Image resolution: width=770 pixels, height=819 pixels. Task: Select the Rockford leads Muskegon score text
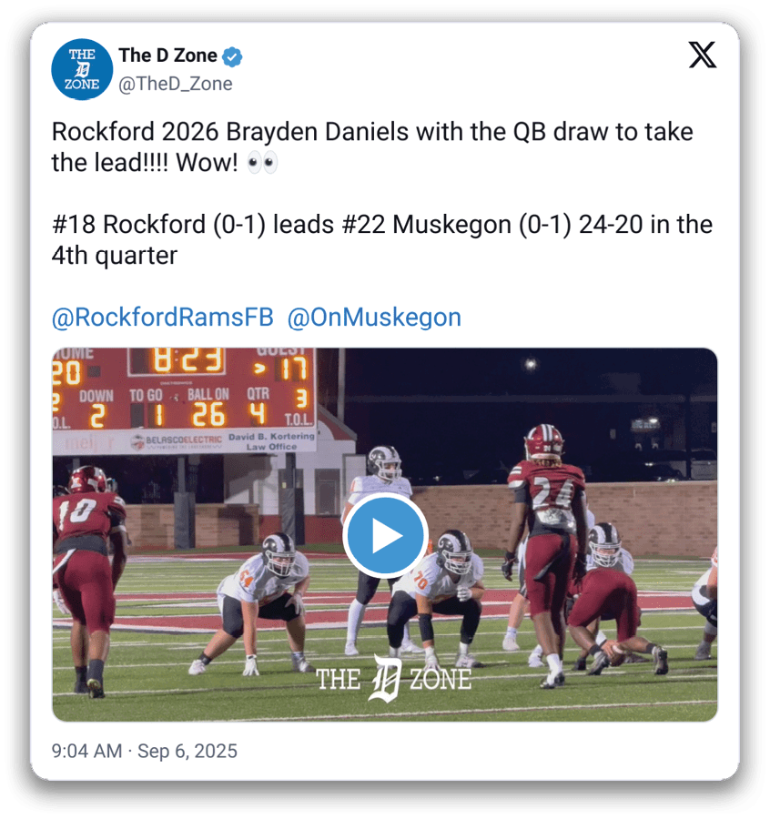382,239
